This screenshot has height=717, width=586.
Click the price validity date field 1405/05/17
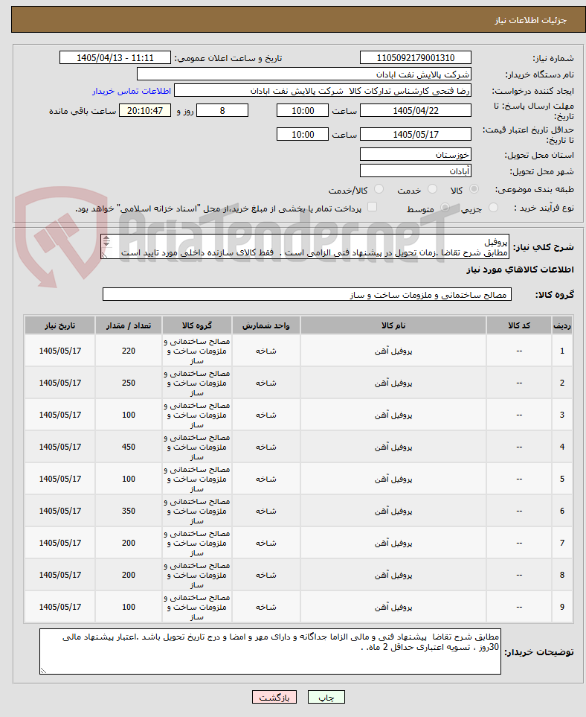(x=415, y=135)
